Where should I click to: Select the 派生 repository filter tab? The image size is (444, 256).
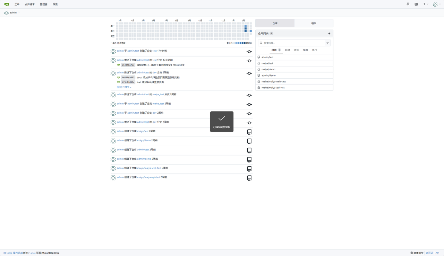tap(297, 50)
